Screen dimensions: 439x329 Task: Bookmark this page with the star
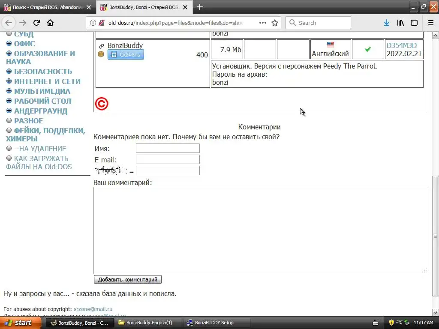point(275,23)
